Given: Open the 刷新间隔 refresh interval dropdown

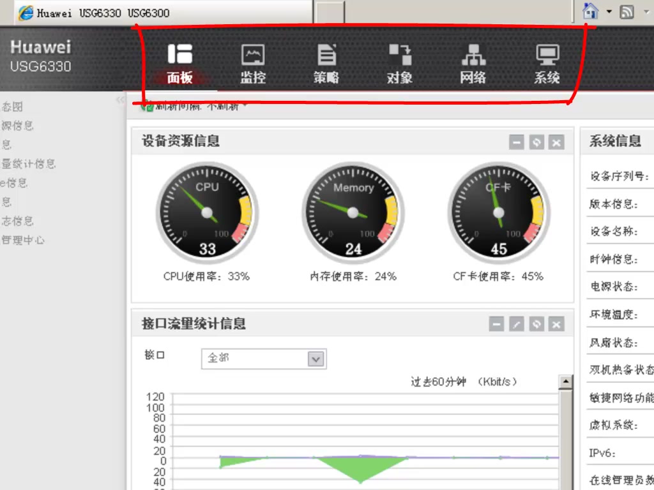Looking at the screenshot, I should point(245,105).
